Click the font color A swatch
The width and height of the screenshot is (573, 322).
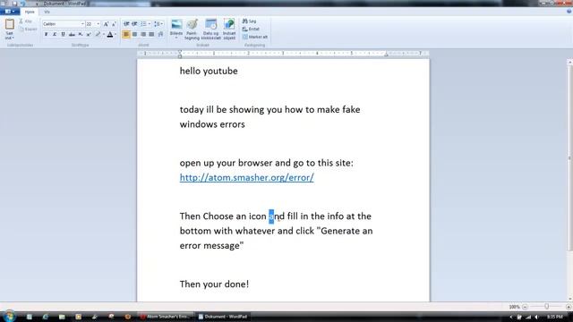109,34
